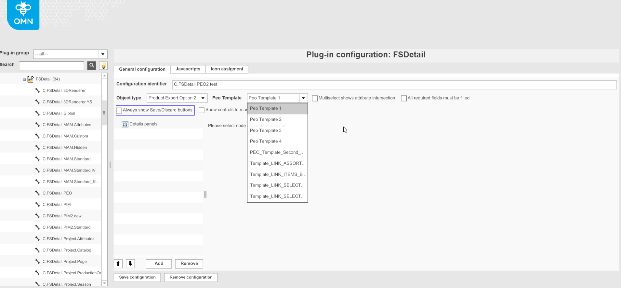Screen dimensions: 621x288
Task: Click Save configuration button
Action: [137, 277]
